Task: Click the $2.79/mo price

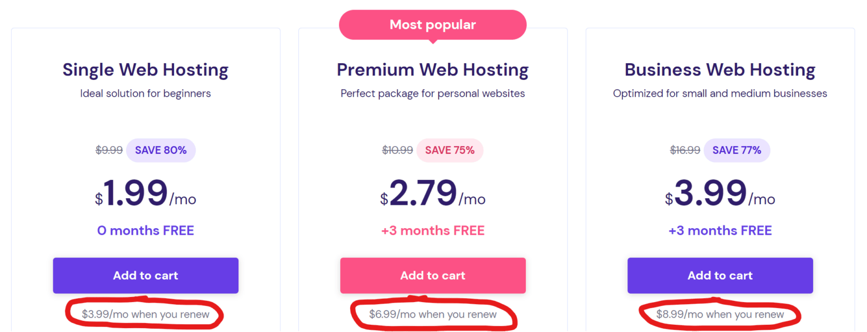Action: pos(432,194)
